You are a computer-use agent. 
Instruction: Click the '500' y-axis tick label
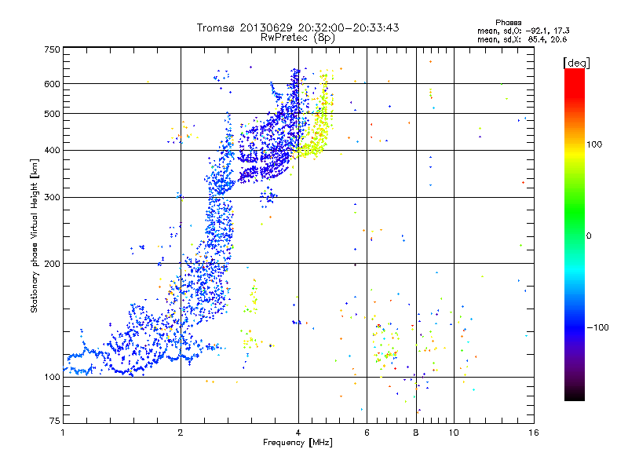coord(52,114)
